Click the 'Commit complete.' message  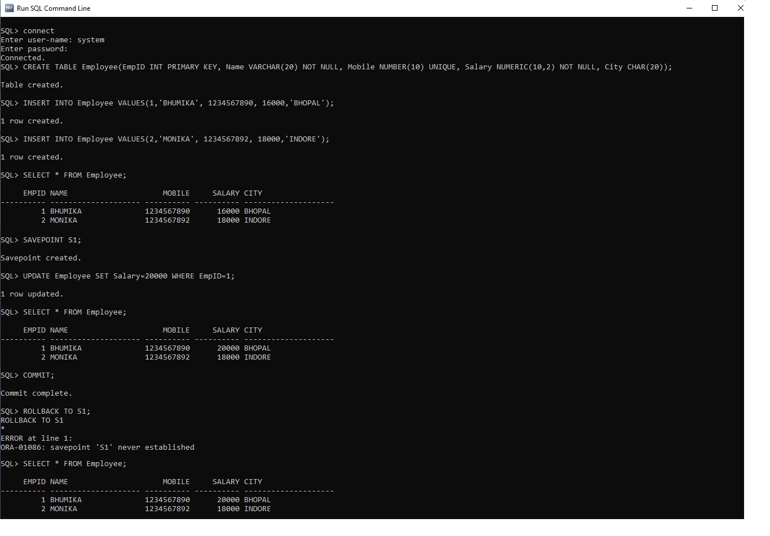37,393
